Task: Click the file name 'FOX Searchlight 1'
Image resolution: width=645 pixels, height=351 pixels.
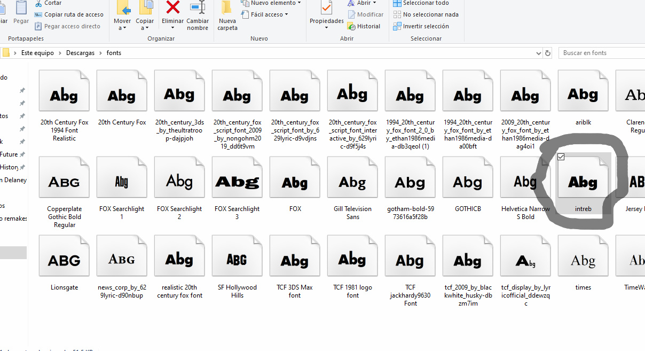Action: tap(122, 213)
